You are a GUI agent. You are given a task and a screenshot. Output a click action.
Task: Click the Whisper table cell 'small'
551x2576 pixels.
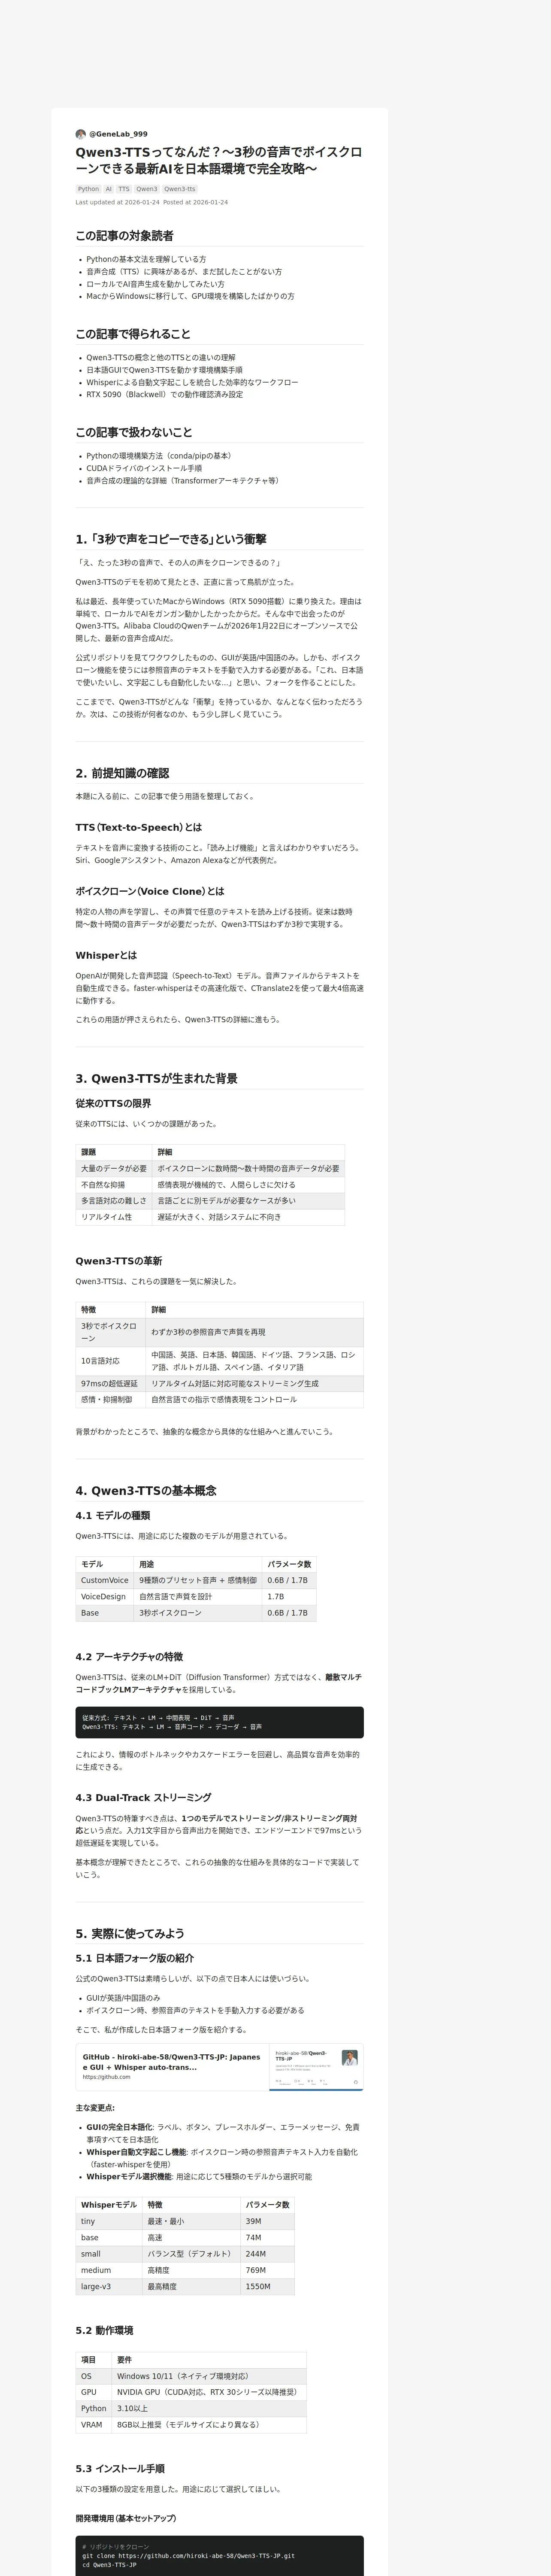pyautogui.click(x=109, y=2254)
